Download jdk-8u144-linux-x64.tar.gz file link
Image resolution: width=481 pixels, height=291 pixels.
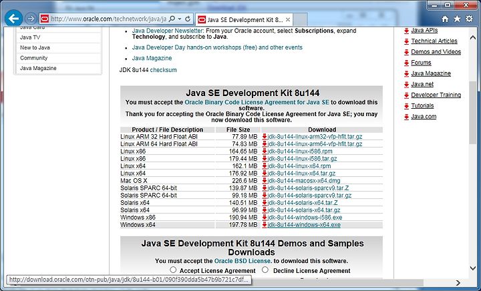[x=301, y=174]
